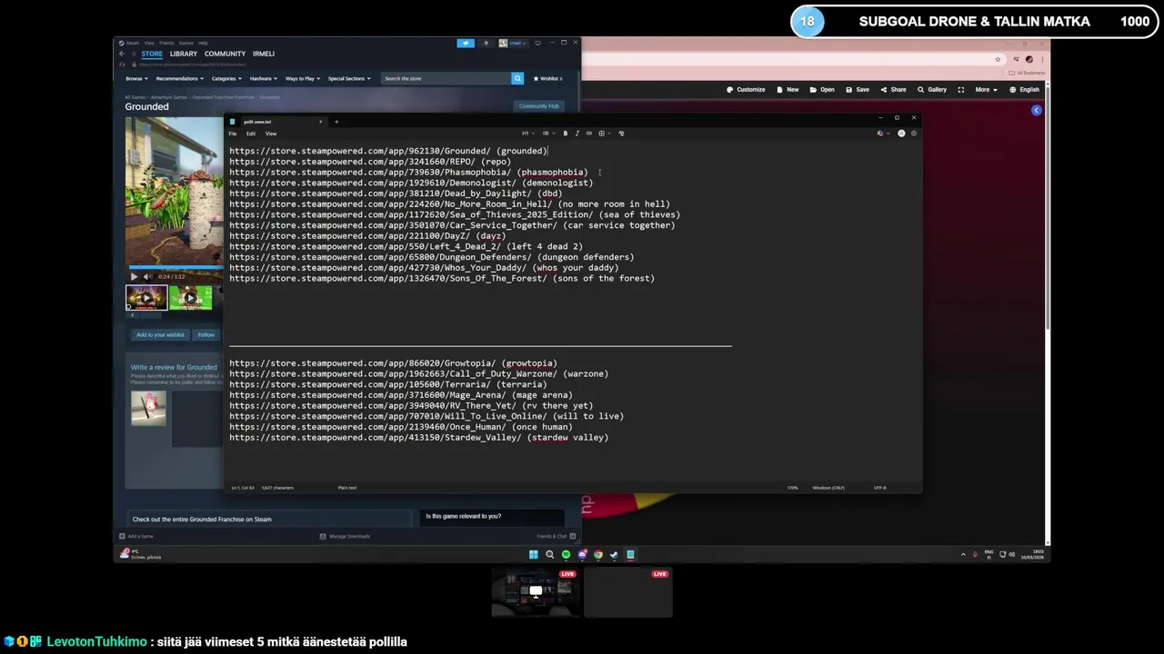This screenshot has width=1164, height=654.
Task: Click the Steam store search magnifier button
Action: 517,78
